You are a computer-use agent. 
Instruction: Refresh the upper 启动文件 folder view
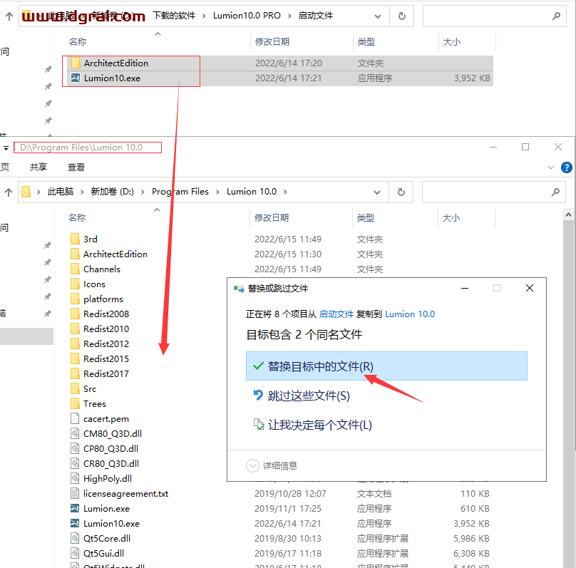click(x=402, y=16)
